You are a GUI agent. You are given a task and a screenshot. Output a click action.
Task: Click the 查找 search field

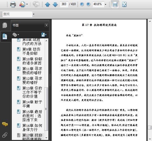[x=17, y=14]
